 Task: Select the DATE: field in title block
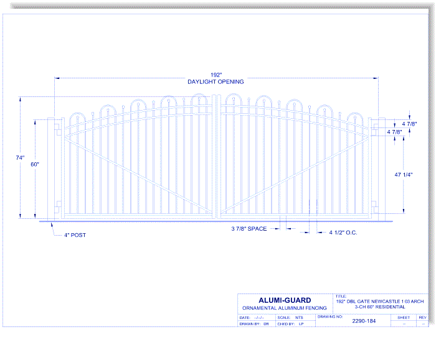252,318
